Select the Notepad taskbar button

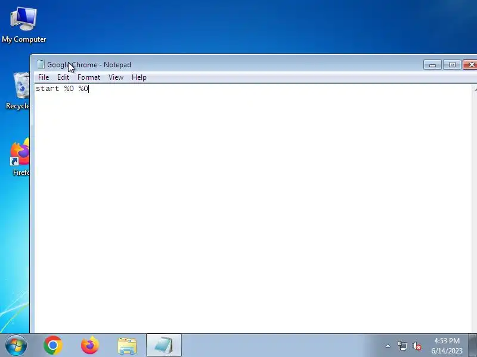pos(164,346)
